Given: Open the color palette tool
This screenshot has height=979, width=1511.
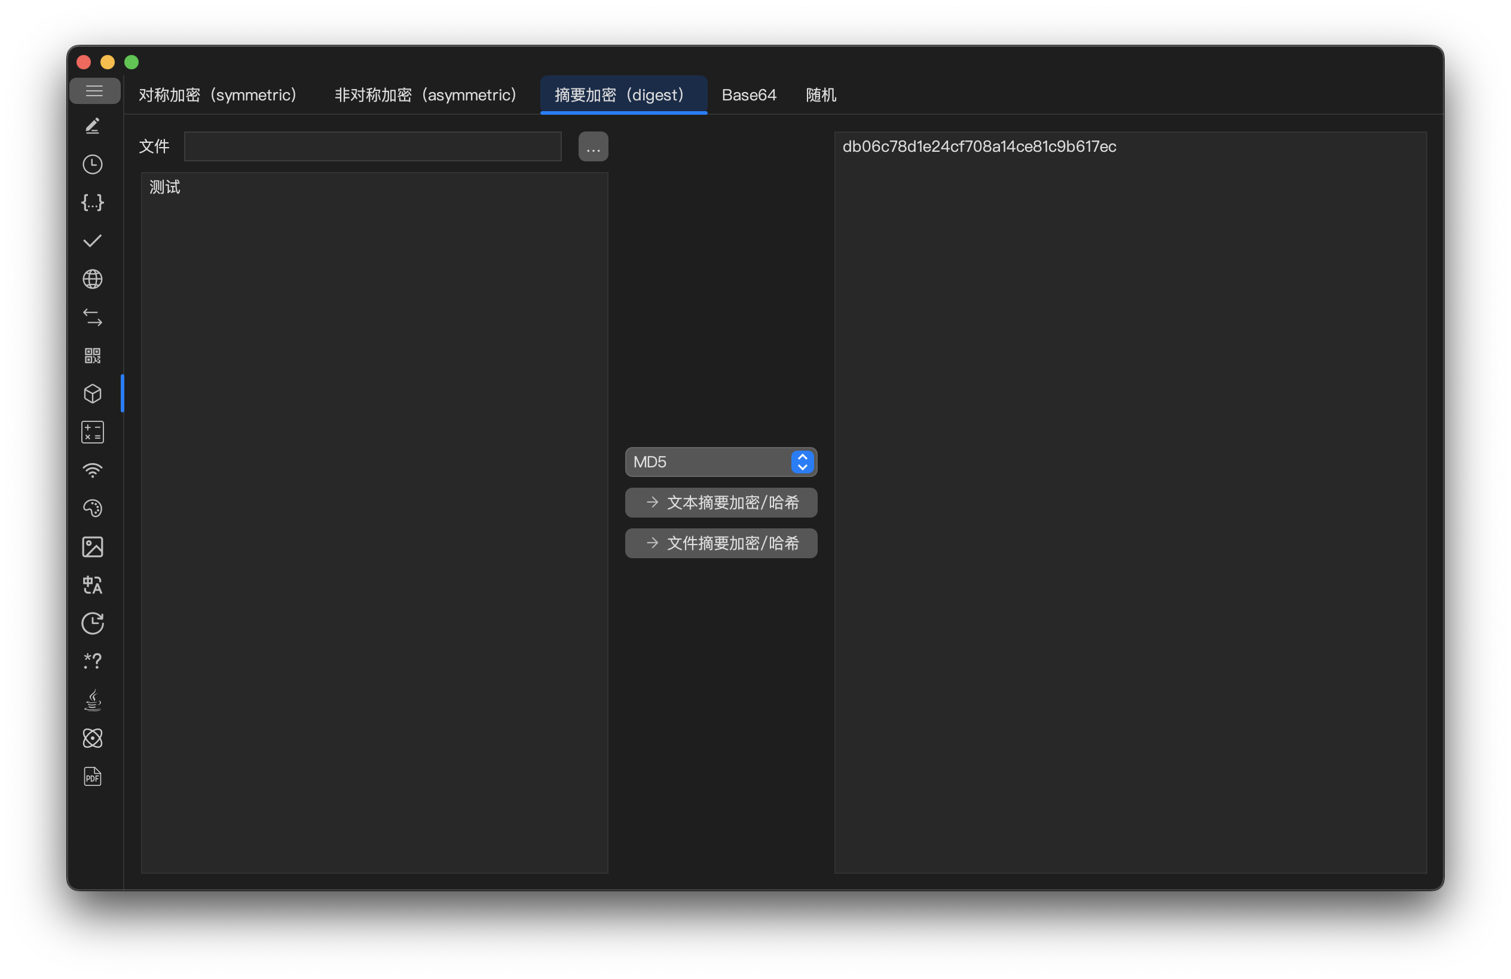Looking at the screenshot, I should [x=93, y=508].
